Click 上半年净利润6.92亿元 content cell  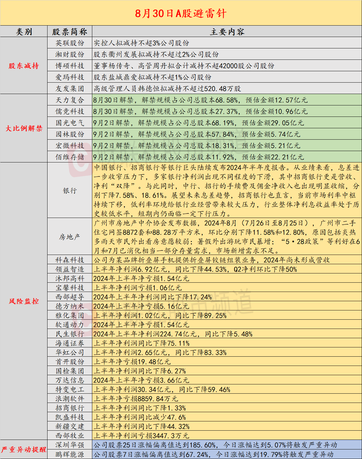(x=227, y=269)
